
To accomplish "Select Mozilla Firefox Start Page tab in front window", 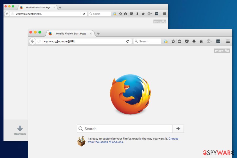I will 70,33.
